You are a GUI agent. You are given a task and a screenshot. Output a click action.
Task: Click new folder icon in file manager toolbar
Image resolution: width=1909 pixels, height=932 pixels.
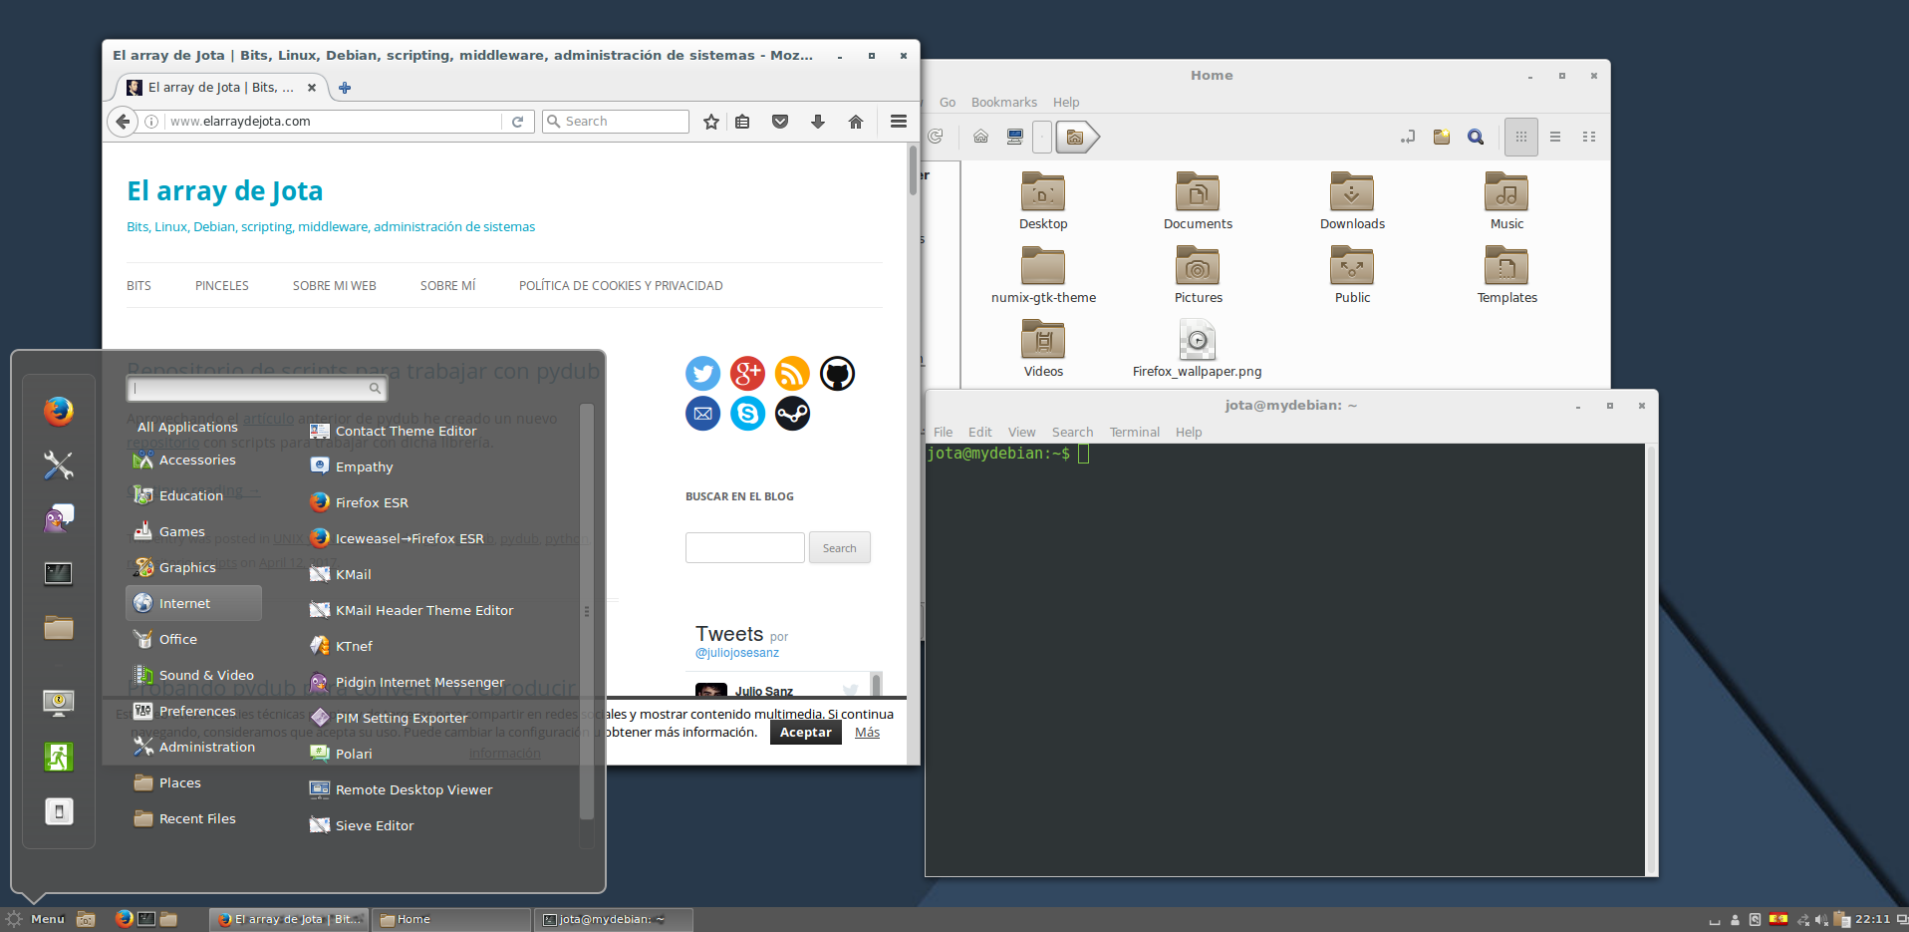point(1442,137)
